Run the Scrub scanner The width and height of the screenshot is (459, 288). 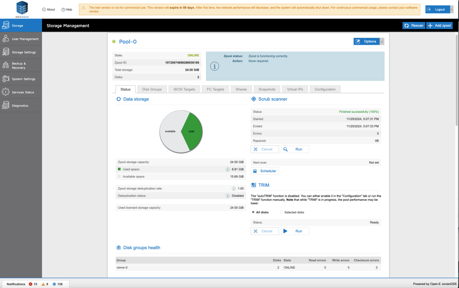295,149
